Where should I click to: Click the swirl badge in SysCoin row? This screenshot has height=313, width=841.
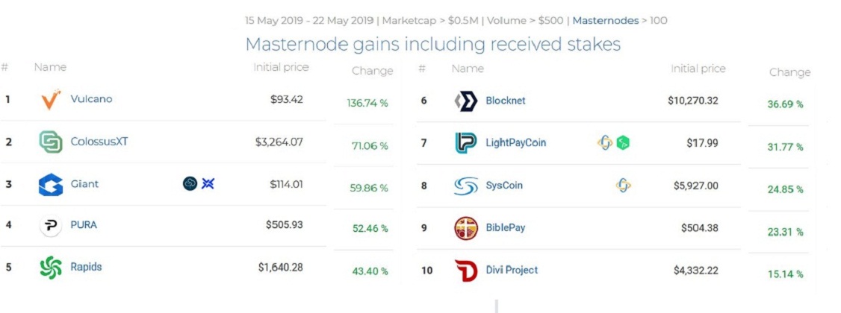pos(623,186)
